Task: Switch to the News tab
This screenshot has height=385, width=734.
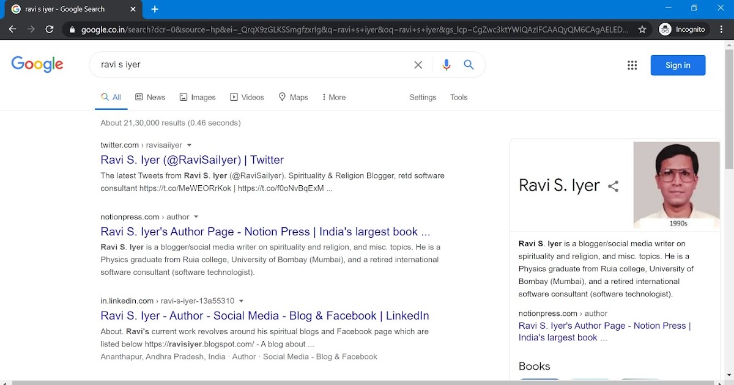Action: point(150,97)
